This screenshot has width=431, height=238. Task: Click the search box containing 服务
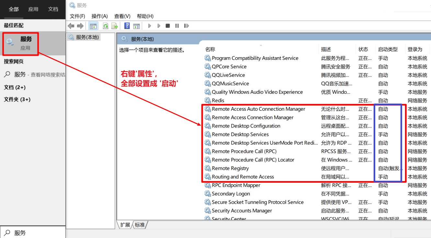pos(33,233)
